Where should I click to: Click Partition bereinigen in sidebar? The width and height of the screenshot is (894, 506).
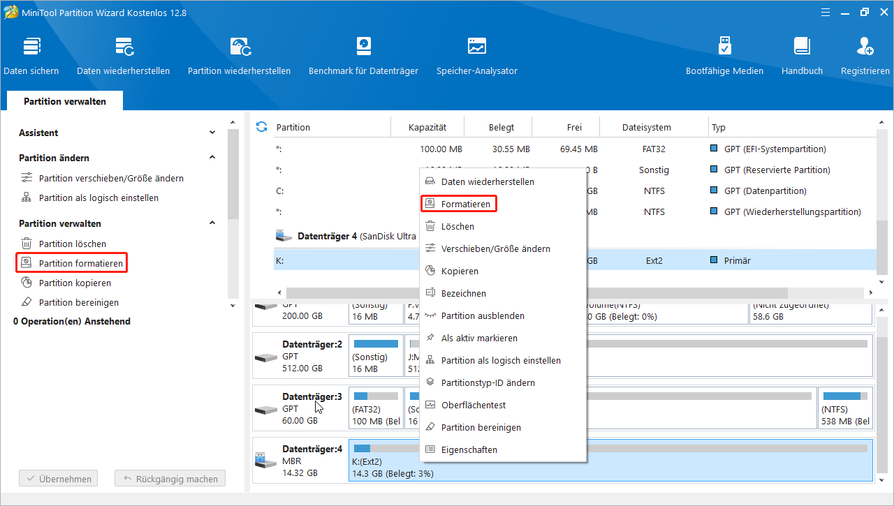[70, 302]
